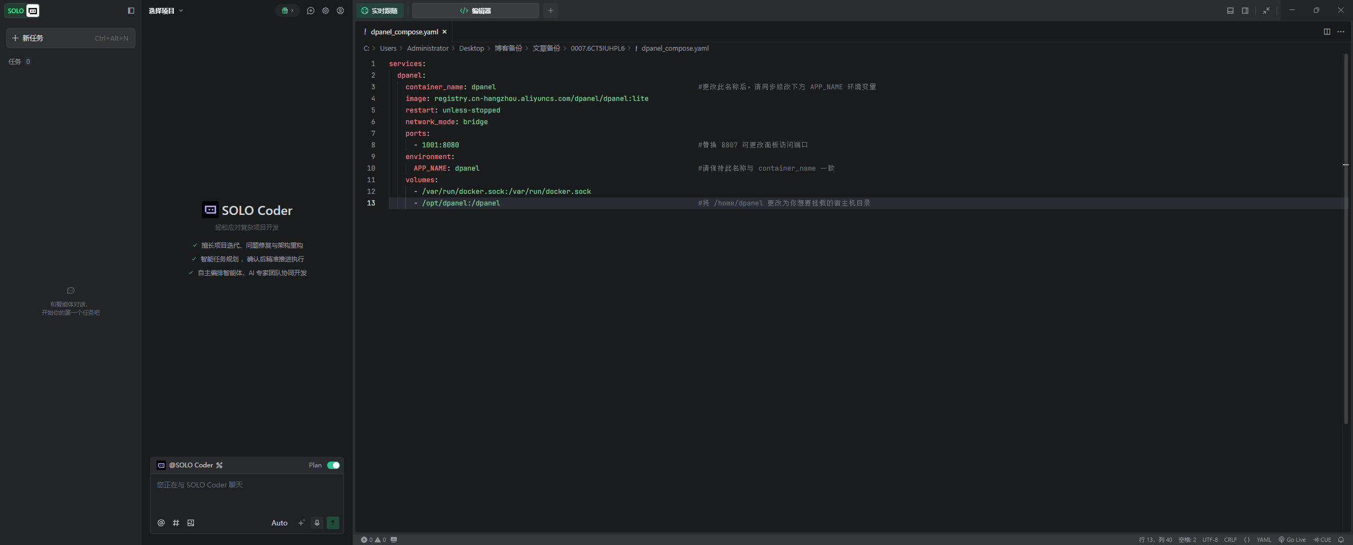Turn off the Plan toggle switch

[333, 465]
